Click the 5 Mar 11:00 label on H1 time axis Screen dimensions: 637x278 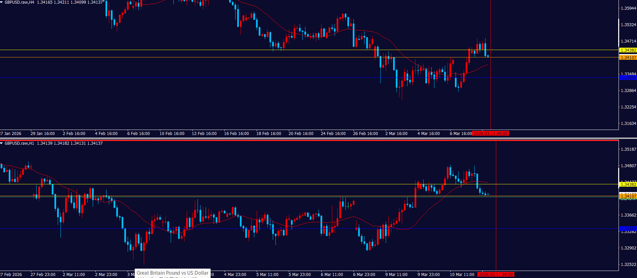[267, 275]
